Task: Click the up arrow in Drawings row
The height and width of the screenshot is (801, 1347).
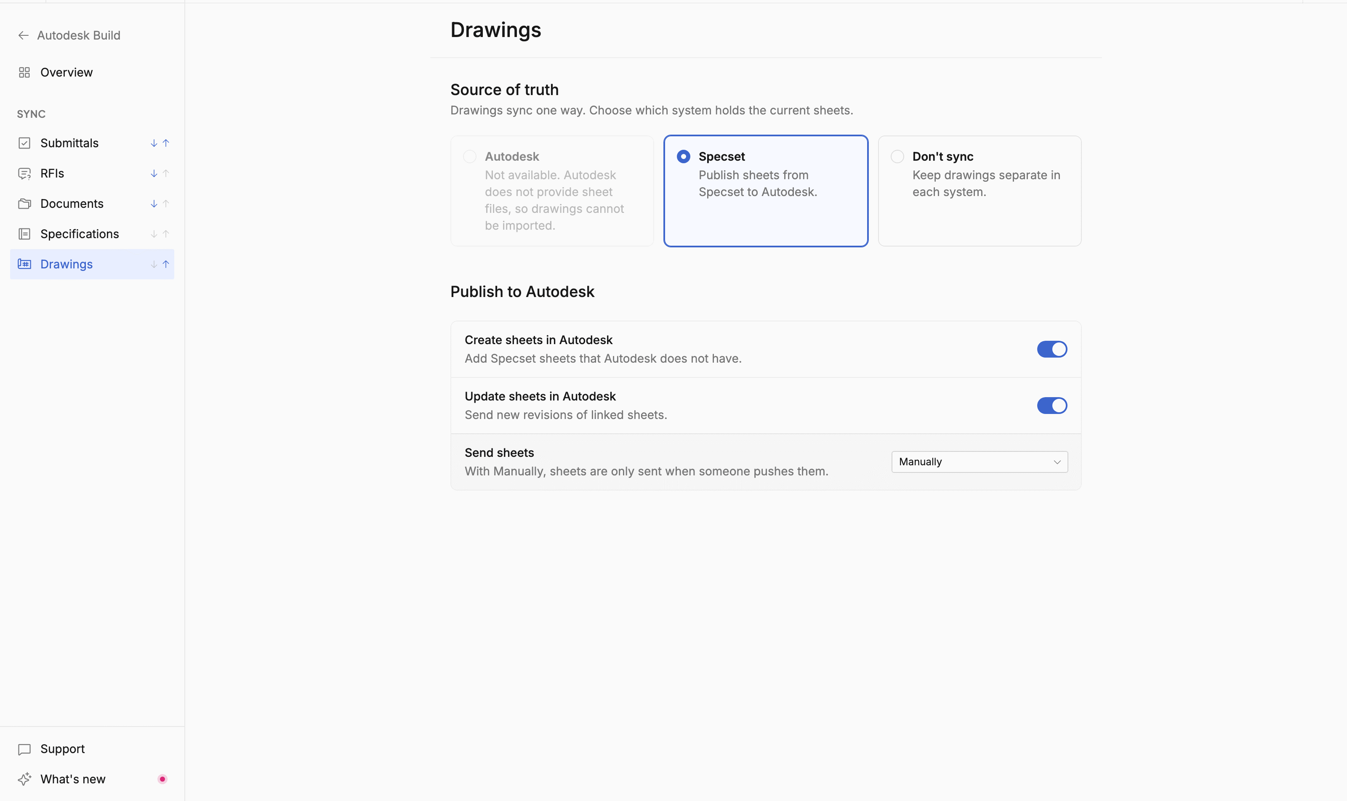Action: coord(166,264)
